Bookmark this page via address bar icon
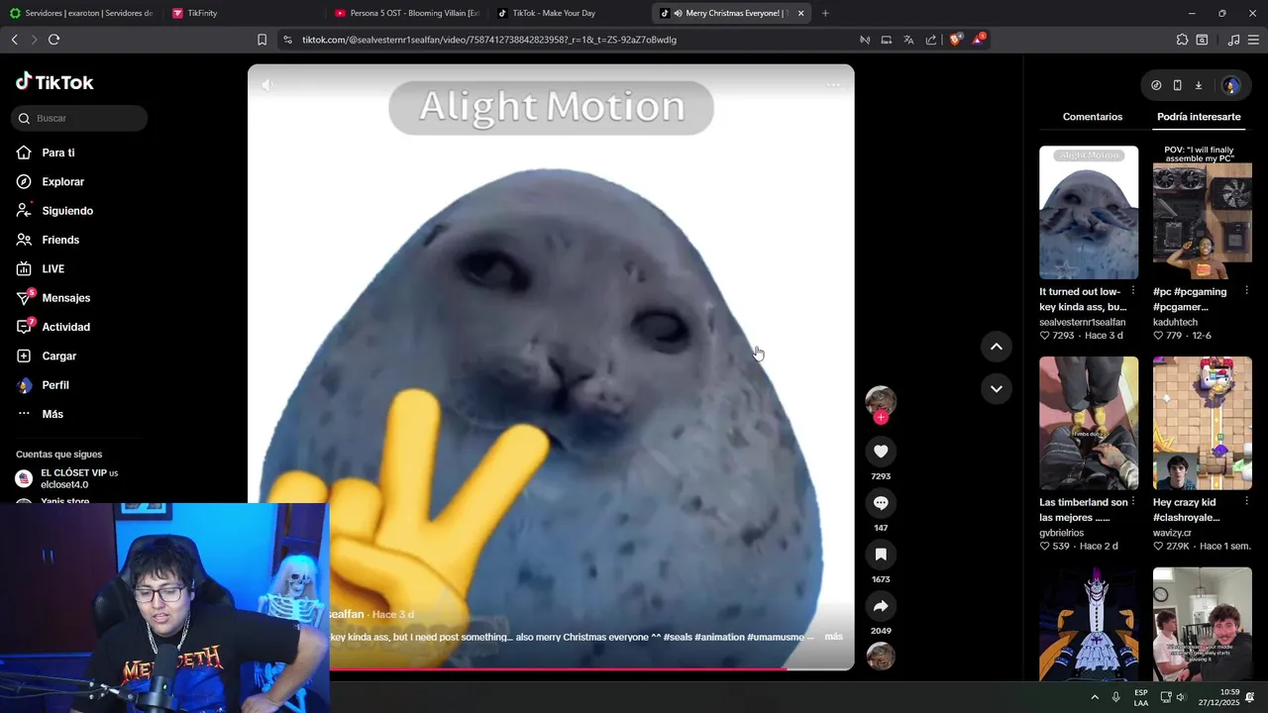The height and width of the screenshot is (713, 1268). [x=262, y=40]
